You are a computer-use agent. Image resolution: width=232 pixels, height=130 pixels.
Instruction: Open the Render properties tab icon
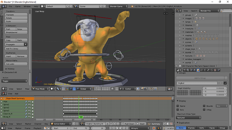point(184,70)
